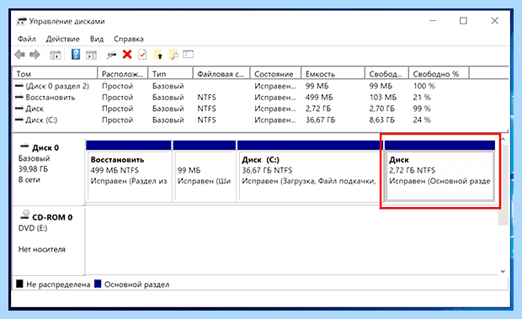Click Базовый in the Восстановить list row

pyautogui.click(x=168, y=98)
